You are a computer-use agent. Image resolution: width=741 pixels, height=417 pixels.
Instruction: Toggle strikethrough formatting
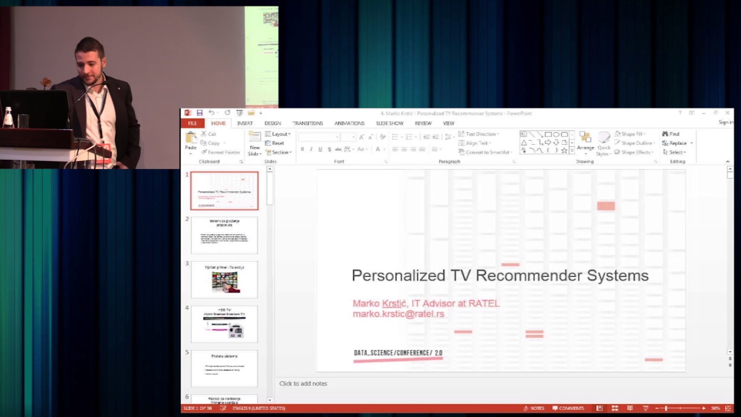click(x=339, y=149)
